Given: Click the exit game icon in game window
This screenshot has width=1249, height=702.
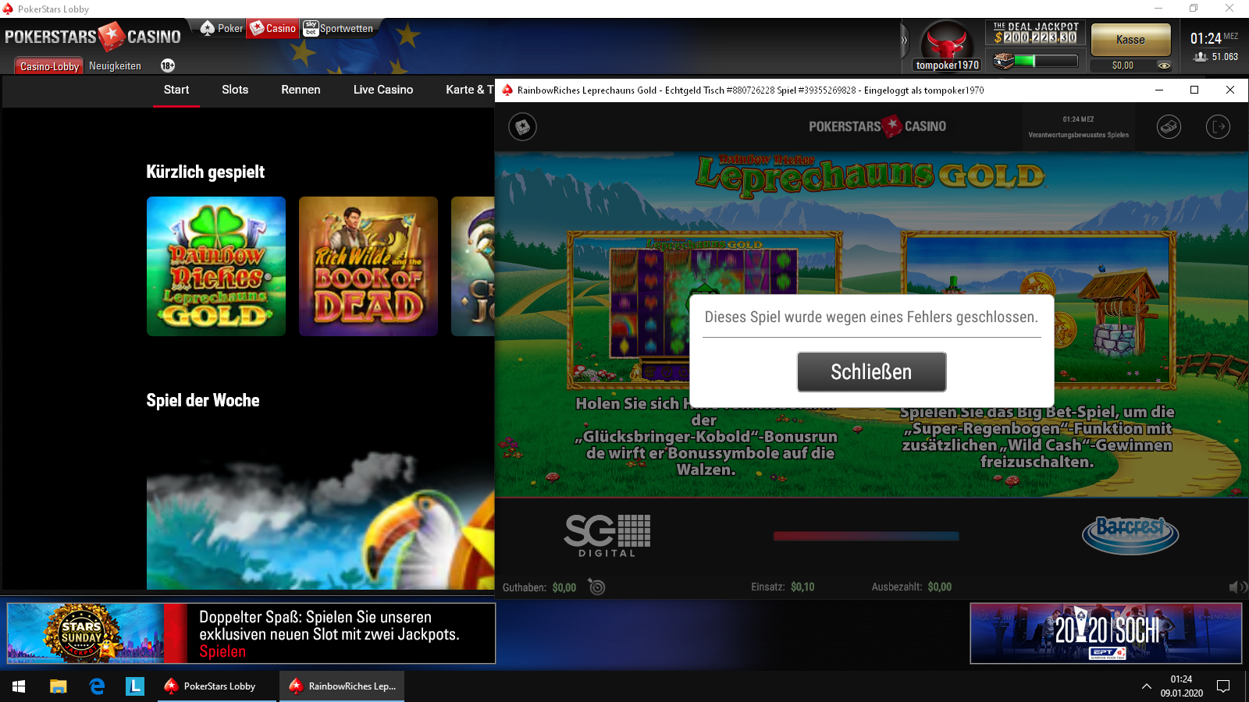Looking at the screenshot, I should point(1218,126).
